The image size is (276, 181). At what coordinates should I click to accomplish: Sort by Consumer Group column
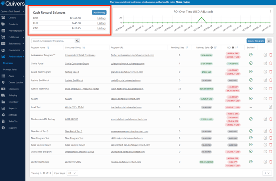click(x=83, y=47)
